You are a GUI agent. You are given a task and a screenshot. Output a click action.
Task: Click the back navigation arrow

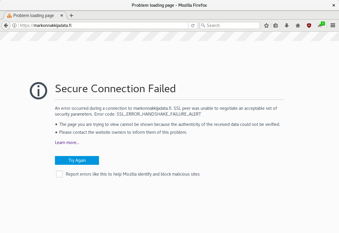point(6,25)
